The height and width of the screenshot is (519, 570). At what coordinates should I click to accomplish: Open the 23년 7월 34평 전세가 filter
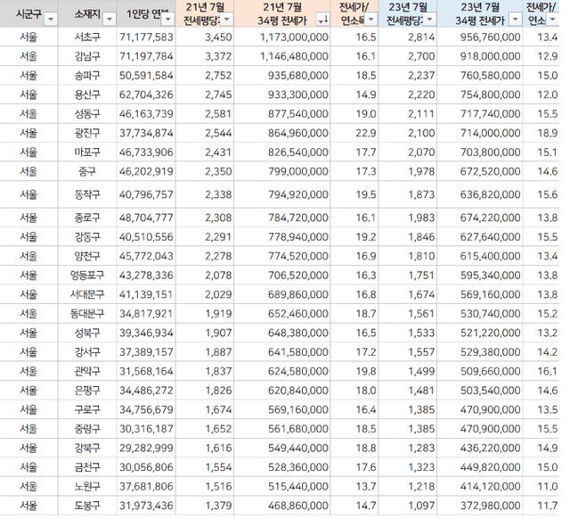click(x=515, y=19)
